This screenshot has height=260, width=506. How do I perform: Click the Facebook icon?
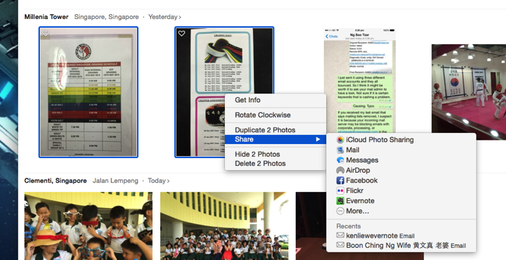point(340,181)
